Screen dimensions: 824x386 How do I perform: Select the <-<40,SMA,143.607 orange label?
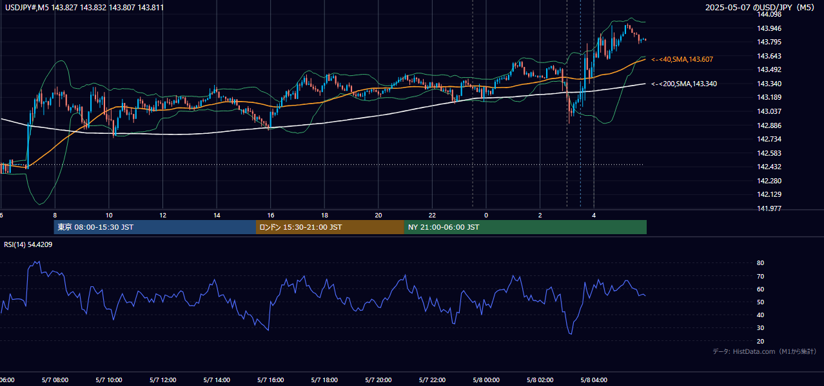[x=682, y=59]
